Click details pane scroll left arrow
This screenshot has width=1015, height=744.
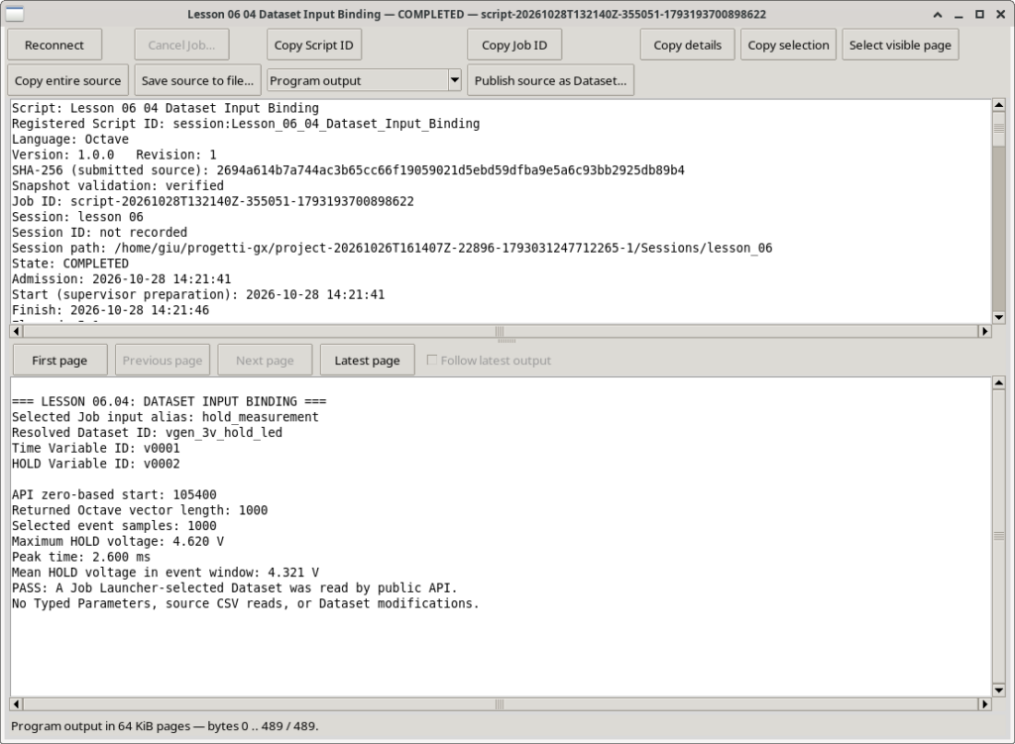click(x=16, y=331)
